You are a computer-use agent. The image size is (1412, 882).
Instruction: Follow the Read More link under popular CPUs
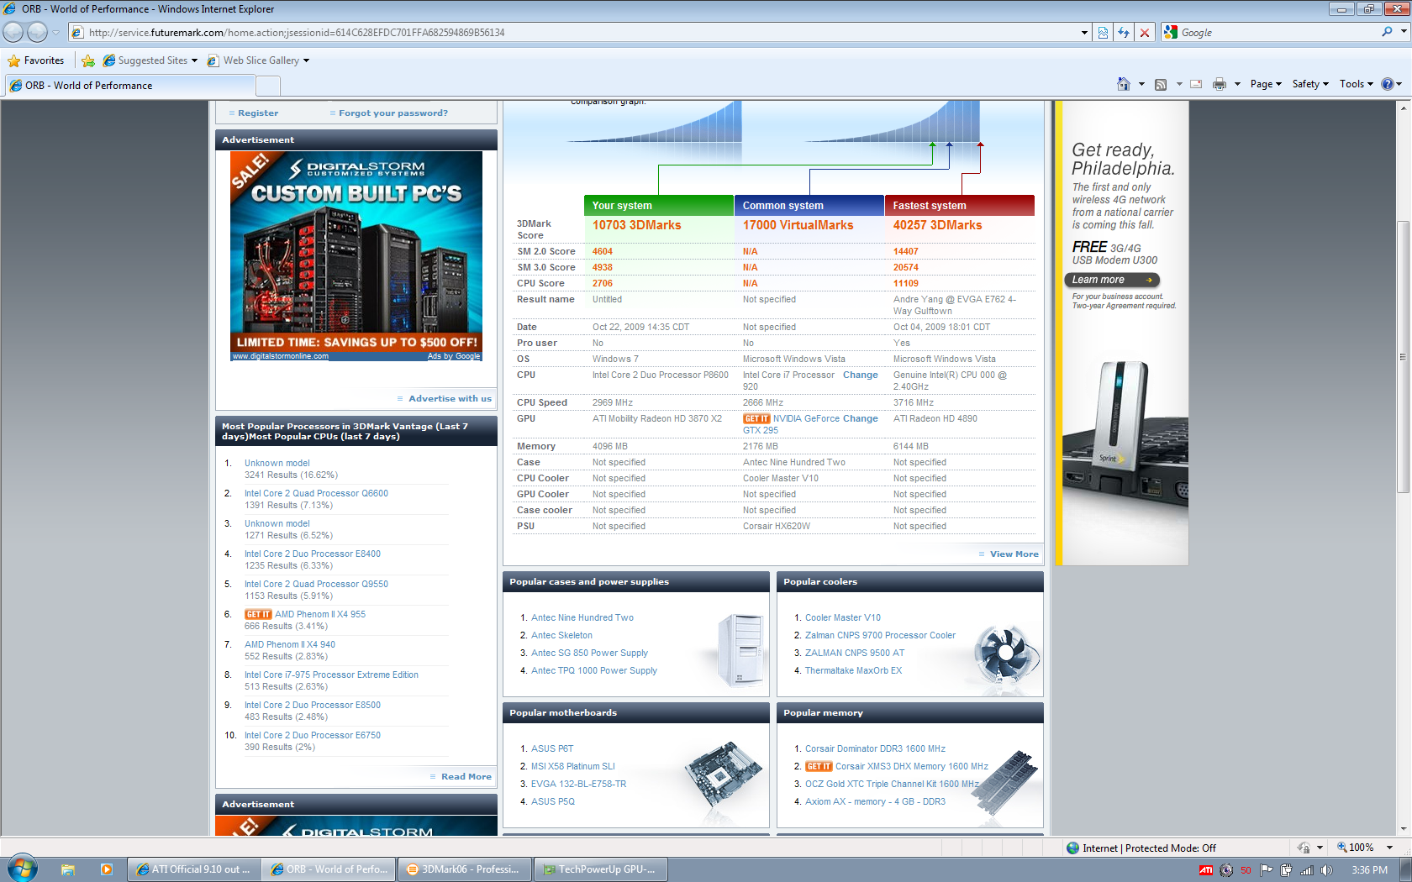point(466,777)
